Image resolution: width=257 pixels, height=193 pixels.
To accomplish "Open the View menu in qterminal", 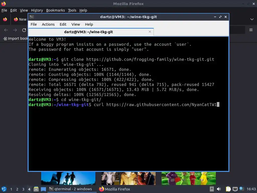I will click(x=76, y=24).
